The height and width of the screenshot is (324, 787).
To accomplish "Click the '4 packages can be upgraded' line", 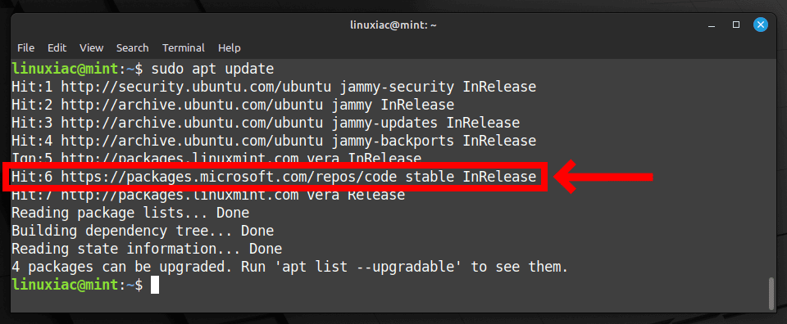I will click(x=289, y=267).
